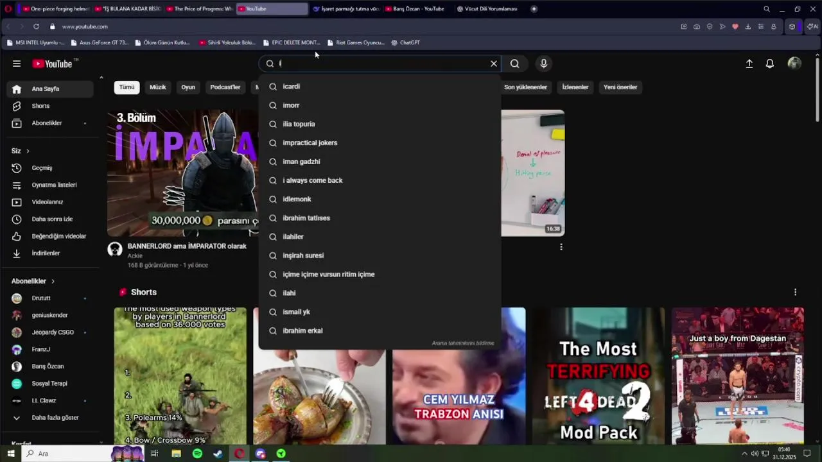Select the Müzik filter chip
This screenshot has height=462, width=822.
[157, 87]
